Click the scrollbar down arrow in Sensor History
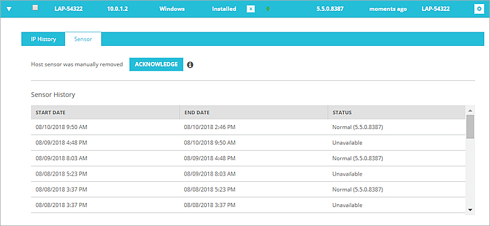490x226 pixels. 470,210
